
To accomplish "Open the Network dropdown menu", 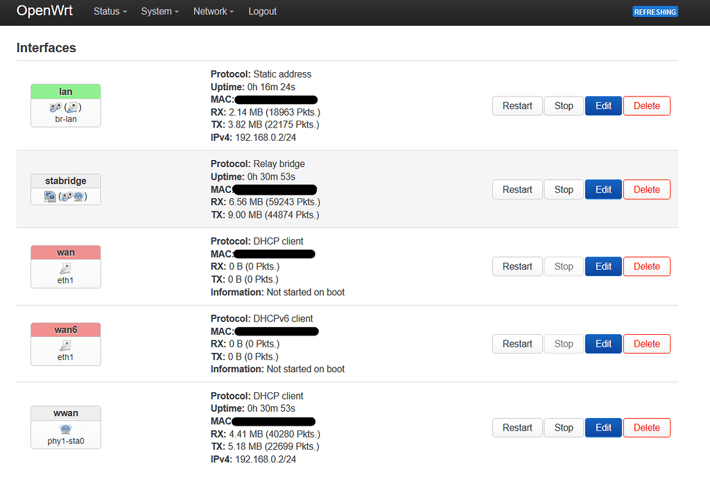I will (213, 12).
